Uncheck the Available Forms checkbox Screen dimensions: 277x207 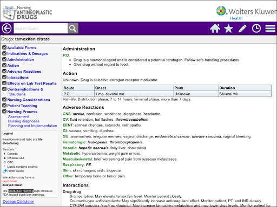click(x=4, y=47)
